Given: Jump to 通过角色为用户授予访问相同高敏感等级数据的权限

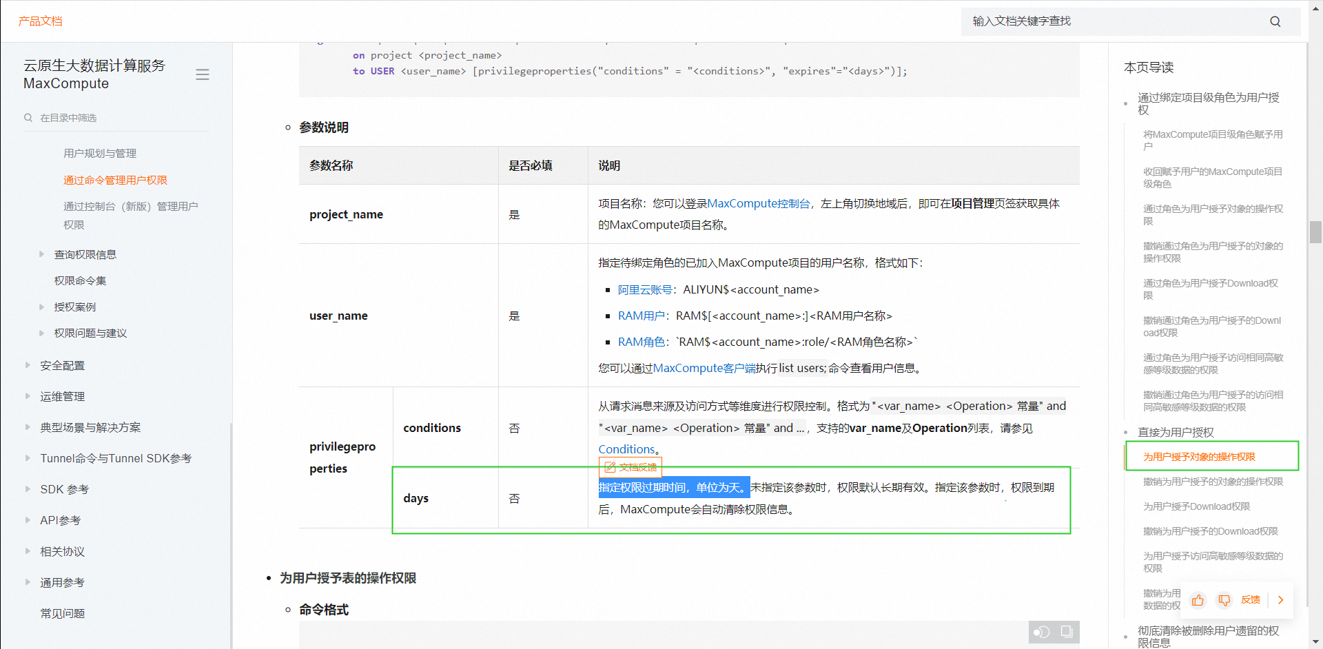Looking at the screenshot, I should pos(1213,364).
